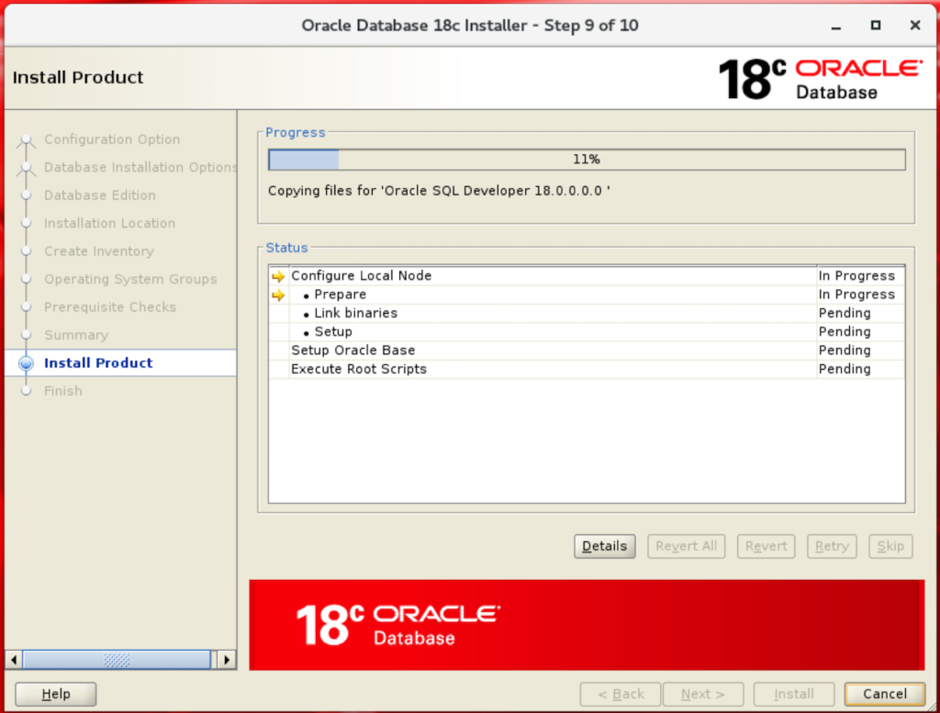Close the Oracle installer window
Image resolution: width=940 pixels, height=713 pixels.
tap(915, 25)
